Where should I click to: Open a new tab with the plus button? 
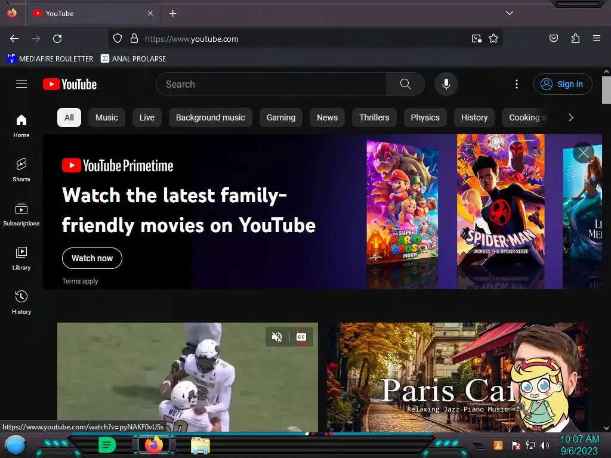click(172, 14)
